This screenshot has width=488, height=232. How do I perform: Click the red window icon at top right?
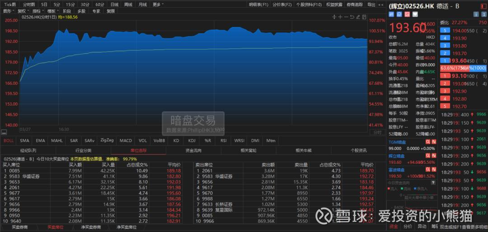(x=483, y=5)
